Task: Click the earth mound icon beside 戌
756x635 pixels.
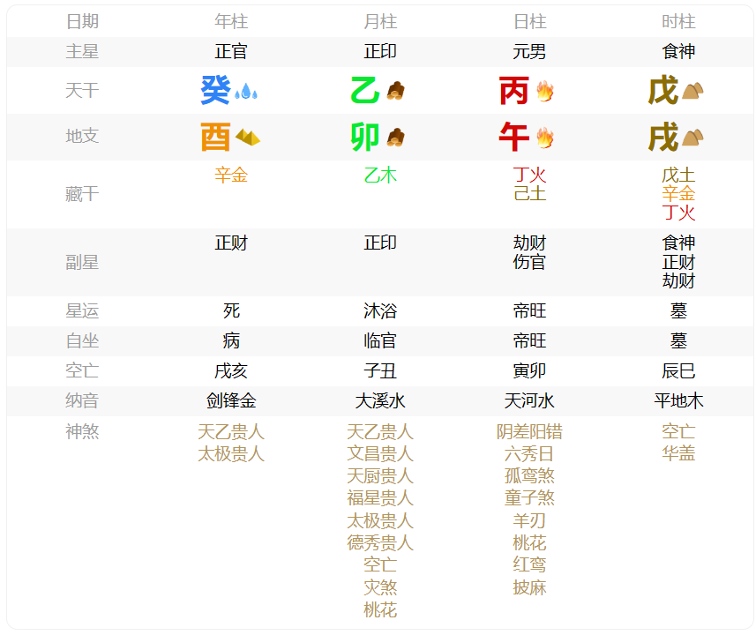Action: coord(693,138)
